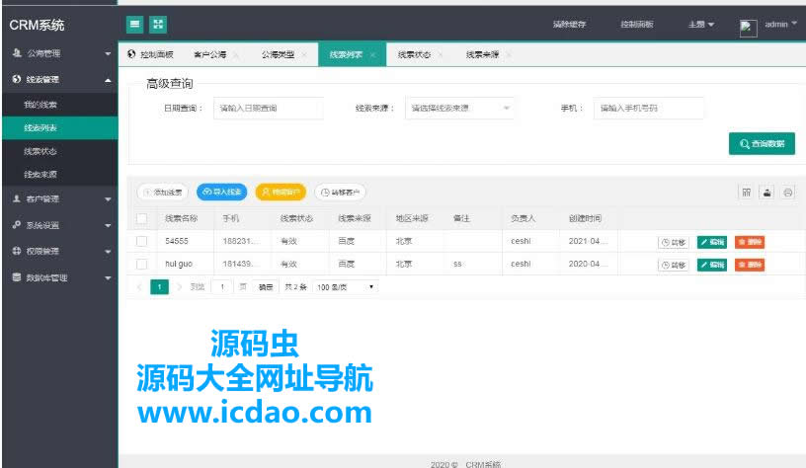Click 删除 in the 54555 row

750,242
